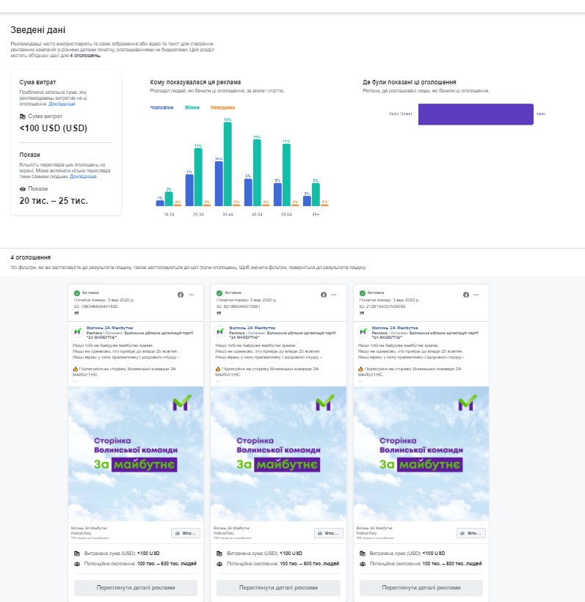Screen dimensions: 585x602
Task: Open the third ad's За майбутнє image
Action: pyautogui.click(x=420, y=455)
